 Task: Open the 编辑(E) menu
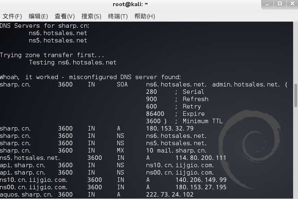coord(38,16)
